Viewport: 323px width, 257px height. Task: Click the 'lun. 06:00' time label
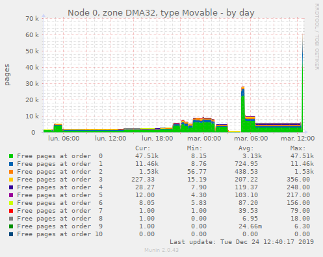coord(64,139)
